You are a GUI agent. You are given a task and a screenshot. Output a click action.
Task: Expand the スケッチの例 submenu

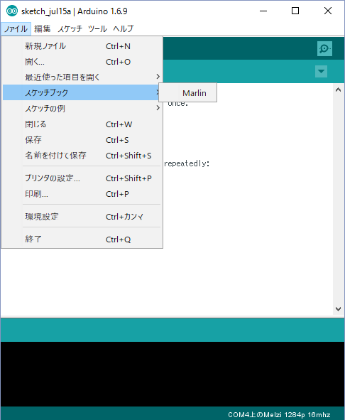click(82, 108)
